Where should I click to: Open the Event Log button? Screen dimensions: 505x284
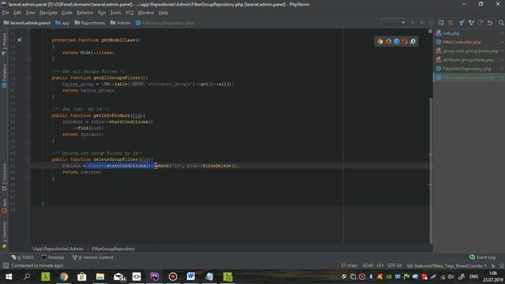click(x=482, y=257)
